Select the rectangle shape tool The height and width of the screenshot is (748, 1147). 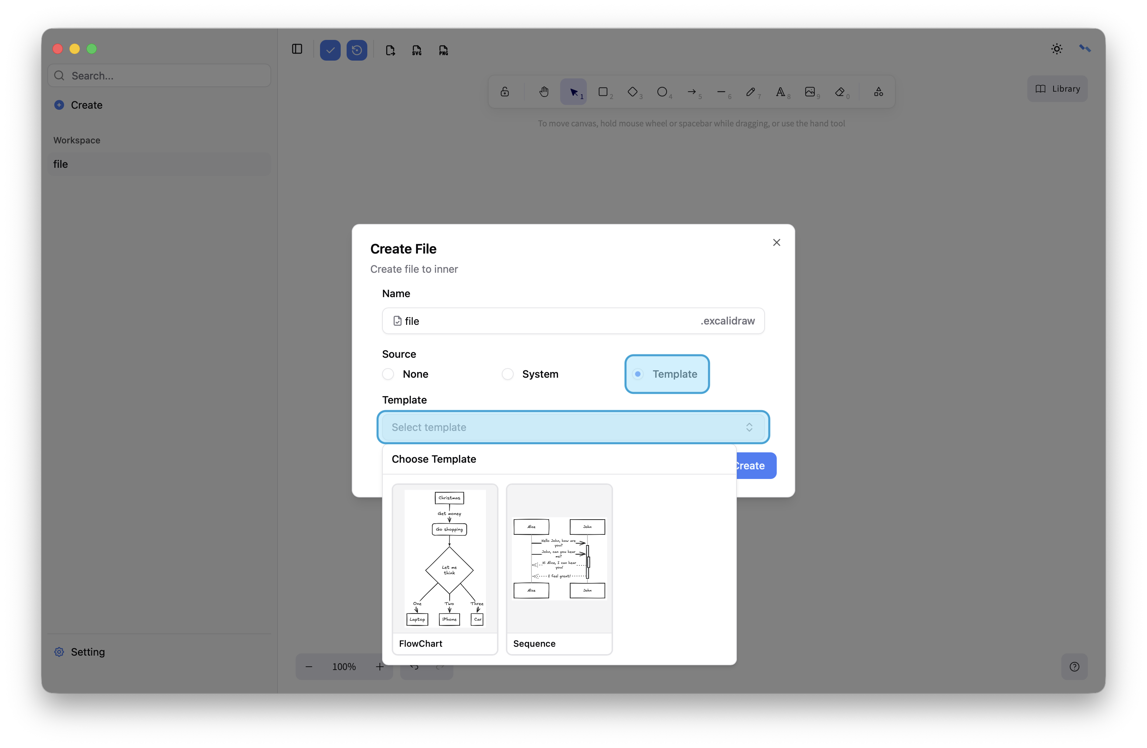pyautogui.click(x=603, y=92)
